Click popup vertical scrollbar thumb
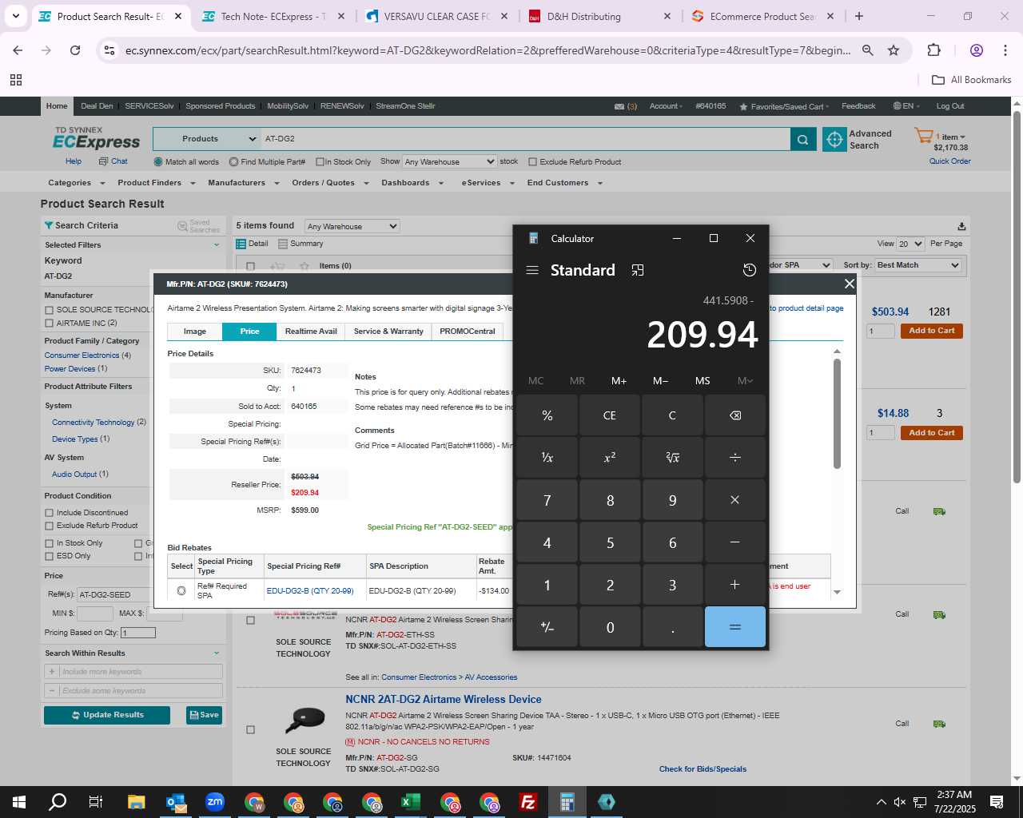1023x818 pixels. coord(837,414)
